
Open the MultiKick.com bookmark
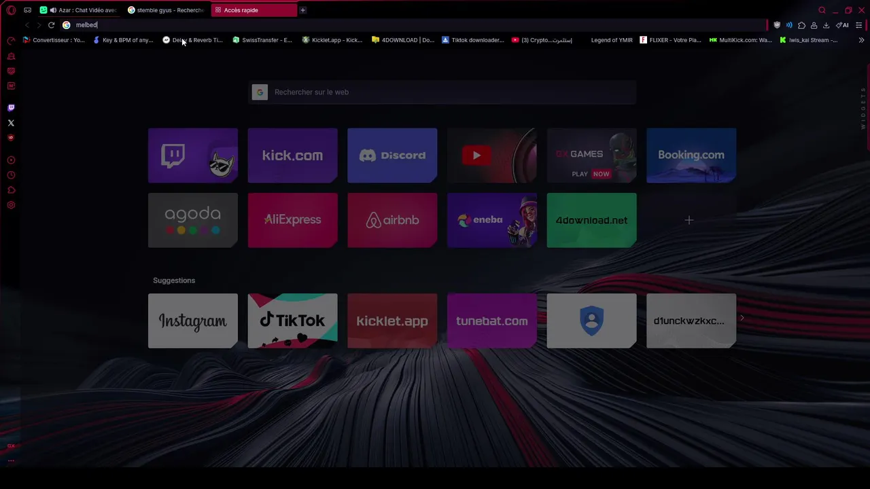(x=741, y=40)
